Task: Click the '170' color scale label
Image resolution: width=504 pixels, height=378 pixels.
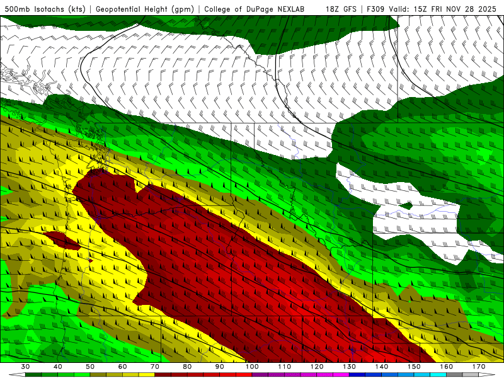Action: [479, 367]
